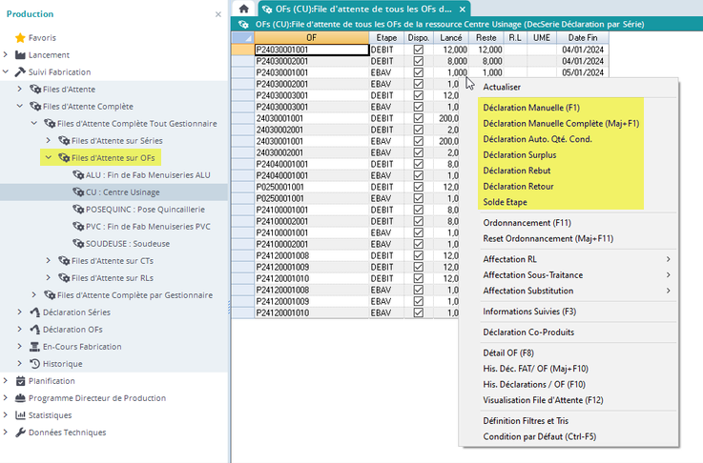Click the Statistiques chart icon
The height and width of the screenshot is (463, 703).
pyautogui.click(x=20, y=415)
